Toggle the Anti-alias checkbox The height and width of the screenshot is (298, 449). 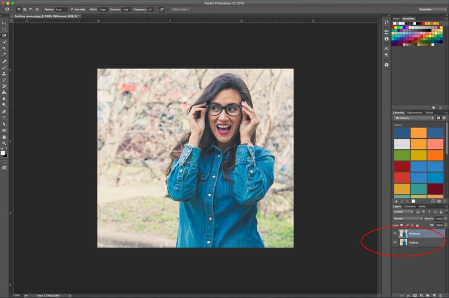click(72, 9)
